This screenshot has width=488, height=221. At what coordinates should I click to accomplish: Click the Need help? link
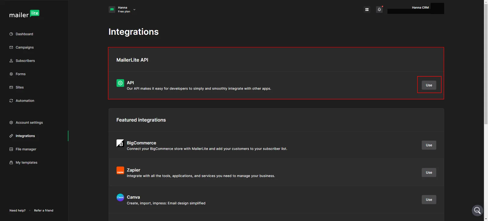pyautogui.click(x=17, y=211)
